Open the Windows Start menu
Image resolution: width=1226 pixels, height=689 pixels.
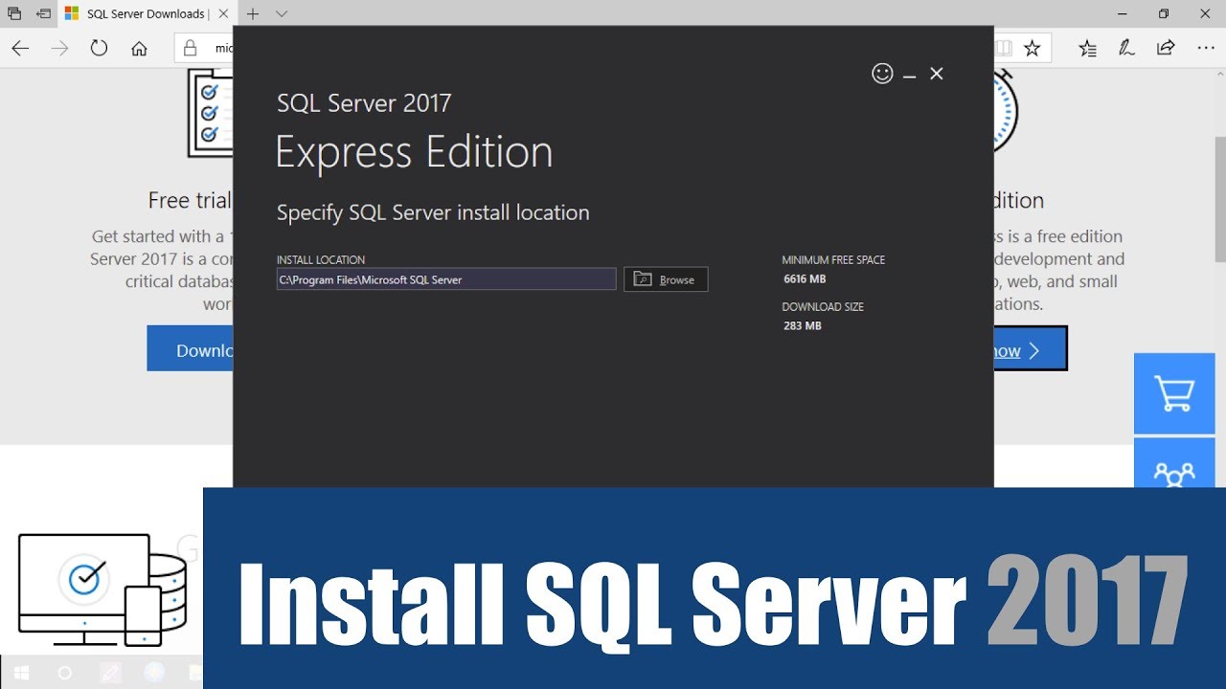coord(21,673)
